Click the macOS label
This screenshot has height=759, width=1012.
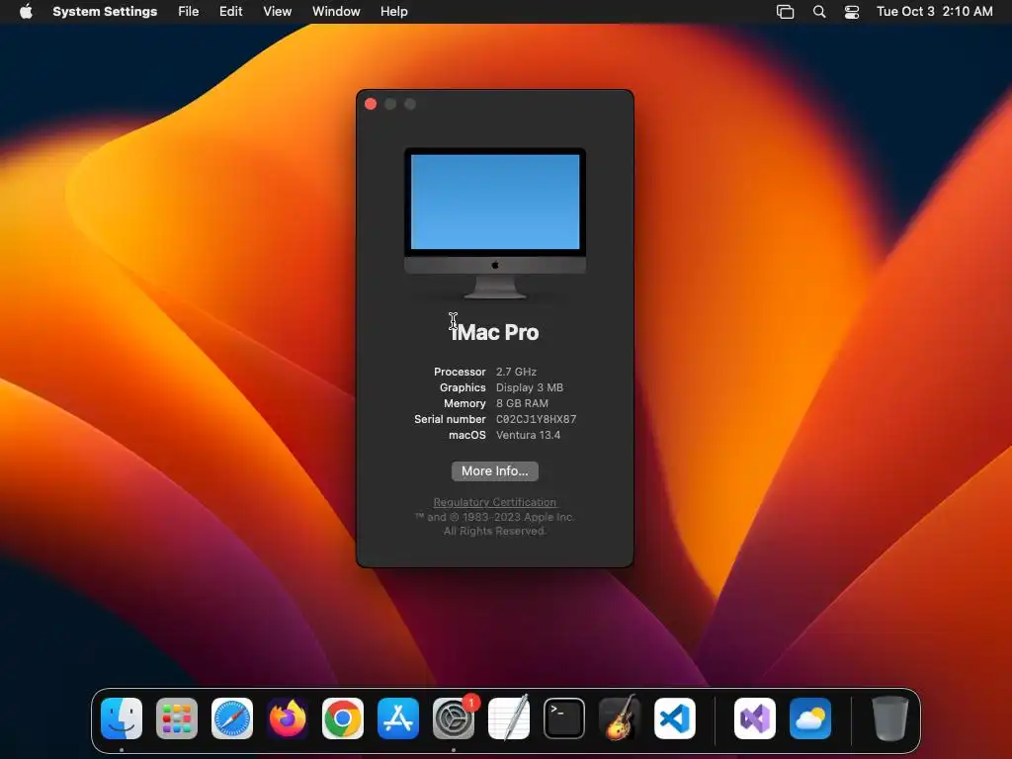[467, 435]
